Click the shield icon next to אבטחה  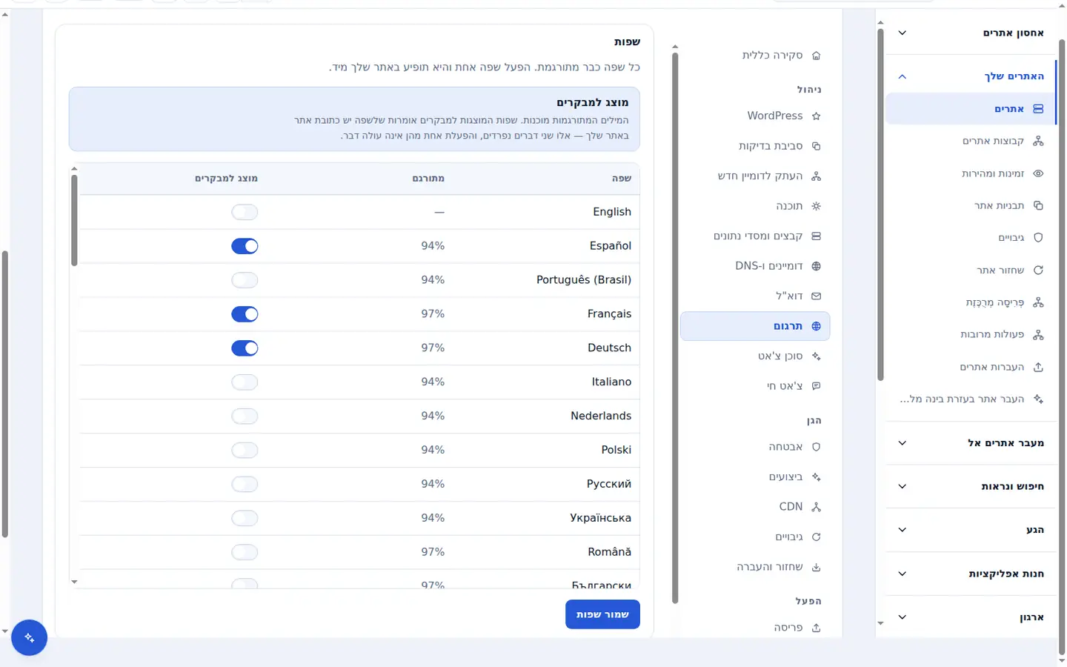click(816, 447)
